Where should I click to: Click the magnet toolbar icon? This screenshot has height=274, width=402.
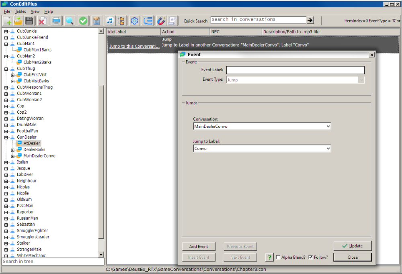(x=161, y=21)
